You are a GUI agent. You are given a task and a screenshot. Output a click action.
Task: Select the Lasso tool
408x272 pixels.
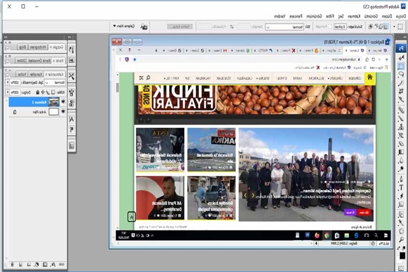[401, 75]
